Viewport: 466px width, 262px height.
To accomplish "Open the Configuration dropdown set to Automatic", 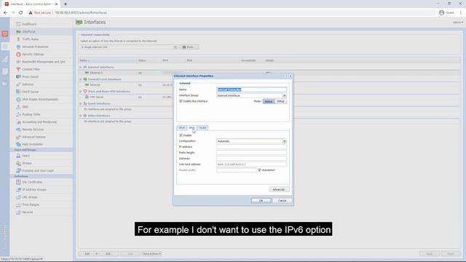I will tap(284, 141).
